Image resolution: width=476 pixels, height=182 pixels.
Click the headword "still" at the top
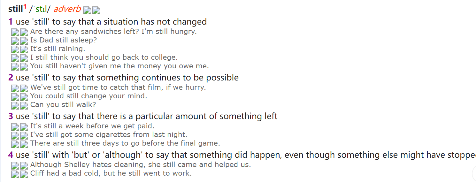pyautogui.click(x=16, y=9)
